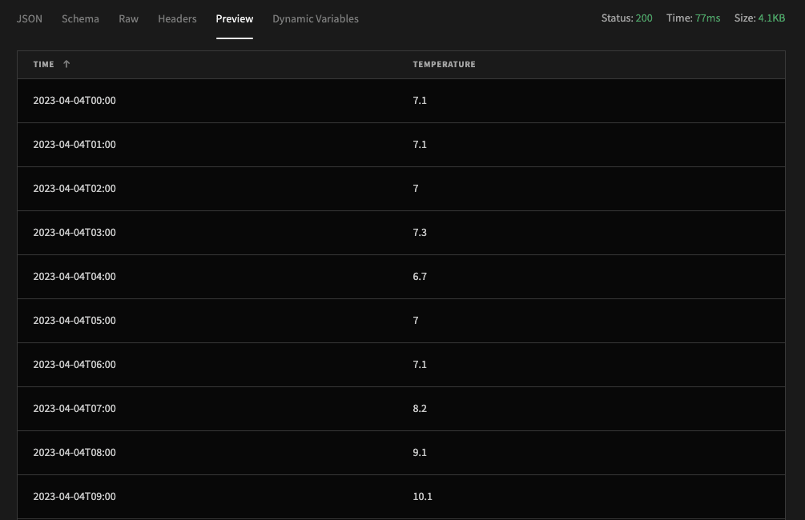This screenshot has height=520, width=805.
Task: Click the Size 4.1KB label
Action: pos(759,18)
